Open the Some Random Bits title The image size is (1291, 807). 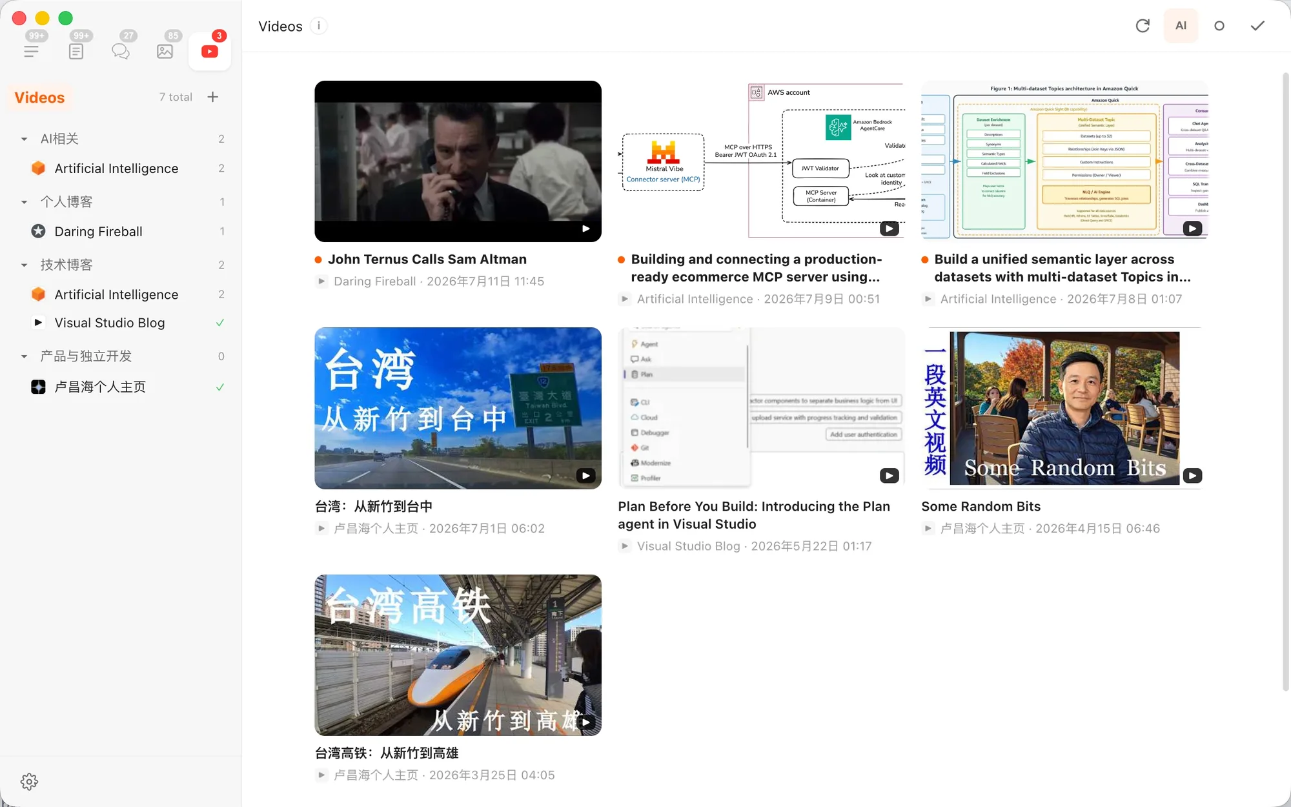pos(981,507)
